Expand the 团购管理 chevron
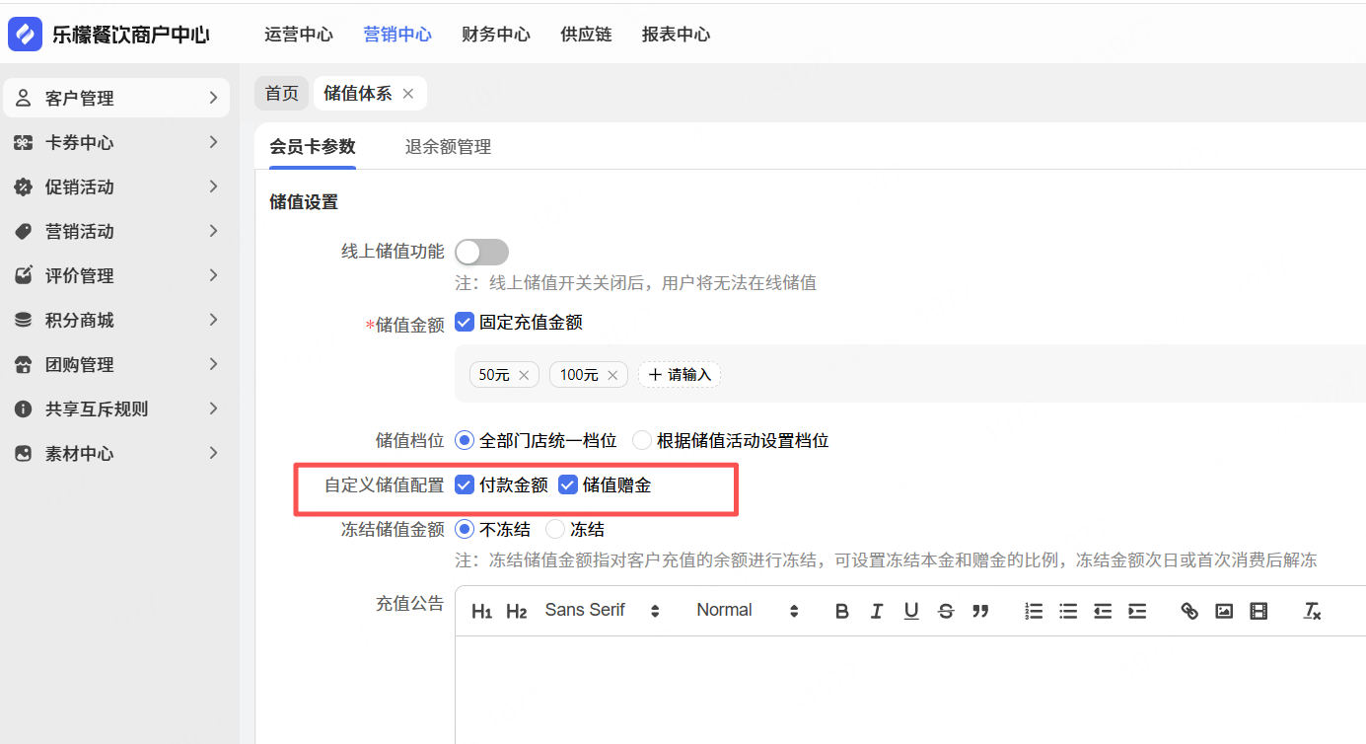1366x744 pixels. point(214,364)
